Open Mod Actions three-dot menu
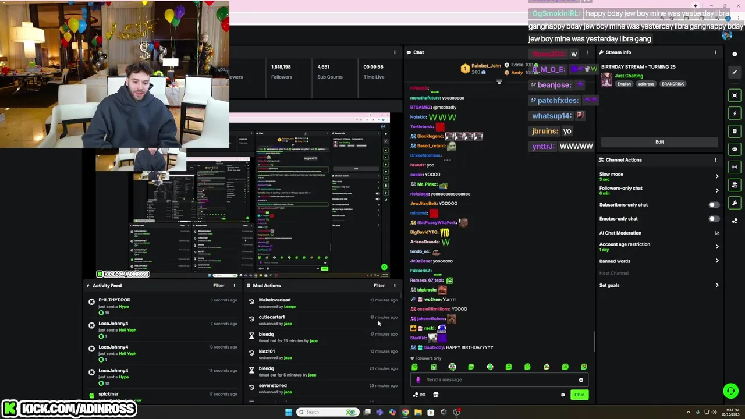 395,286
